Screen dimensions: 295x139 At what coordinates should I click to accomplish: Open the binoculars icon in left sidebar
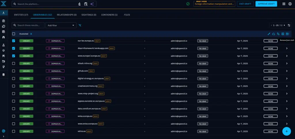(3, 37)
